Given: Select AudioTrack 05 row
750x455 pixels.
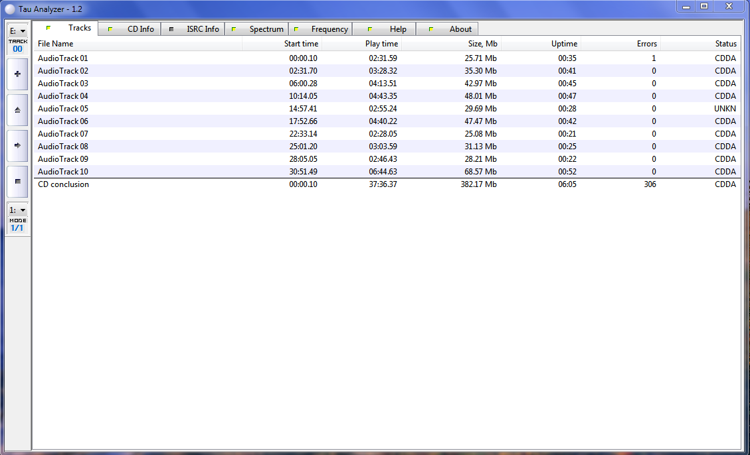Looking at the screenshot, I should tap(63, 109).
